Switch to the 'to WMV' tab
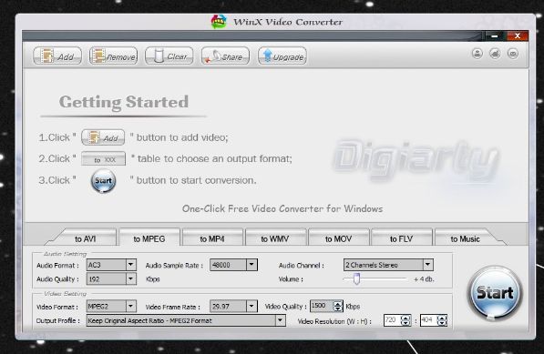Image resolution: width=544 pixels, height=354 pixels. click(275, 238)
